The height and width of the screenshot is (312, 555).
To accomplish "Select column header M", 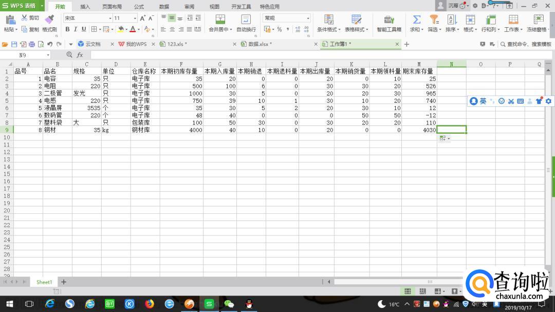I will (419, 64).
